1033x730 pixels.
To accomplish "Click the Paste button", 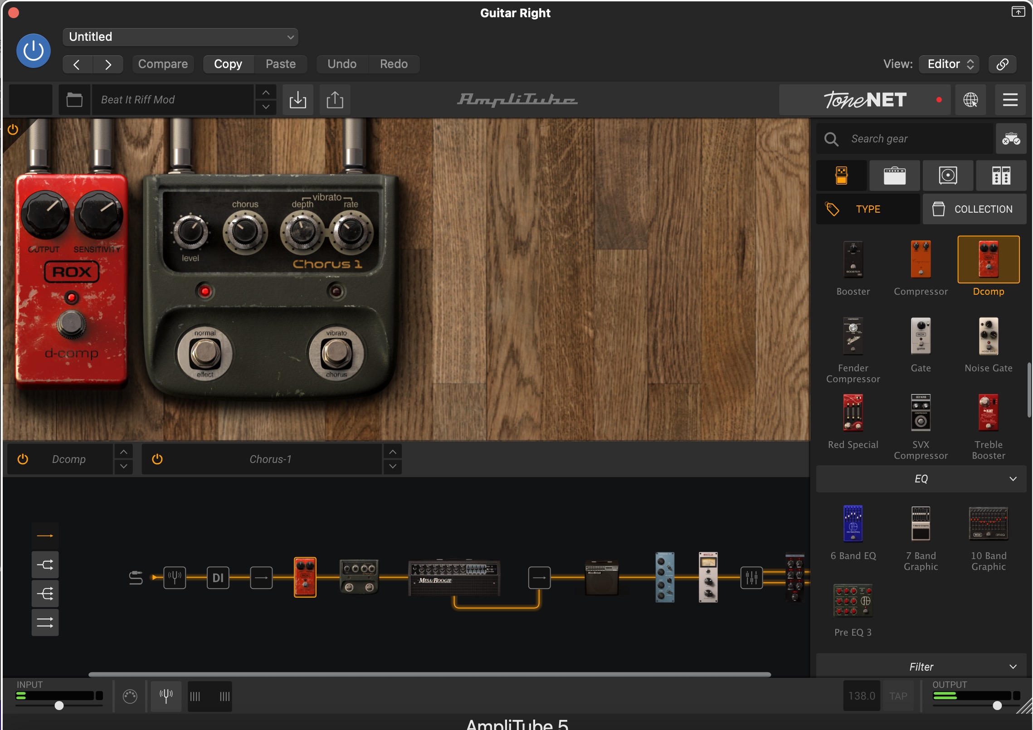I will [x=281, y=64].
